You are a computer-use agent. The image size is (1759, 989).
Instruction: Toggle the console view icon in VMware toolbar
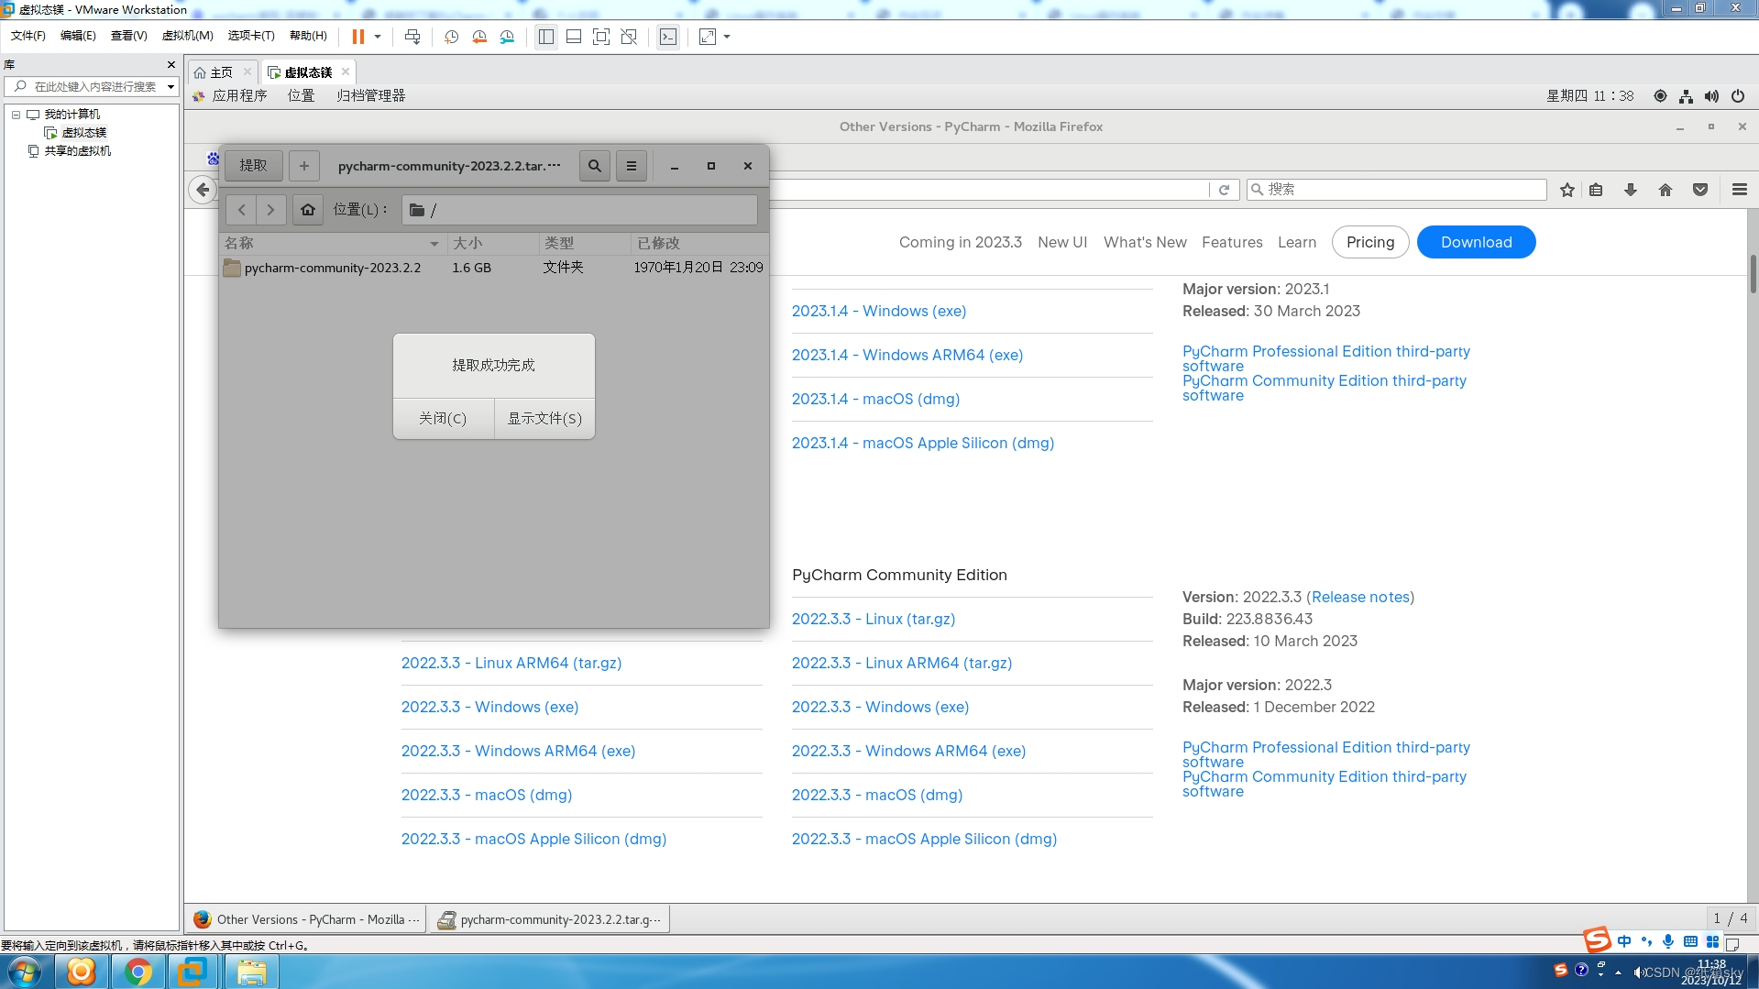(668, 37)
